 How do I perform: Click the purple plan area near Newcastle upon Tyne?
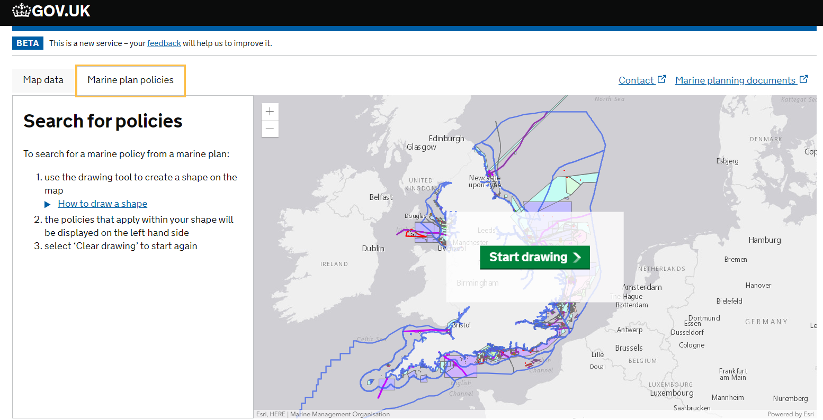click(x=548, y=206)
